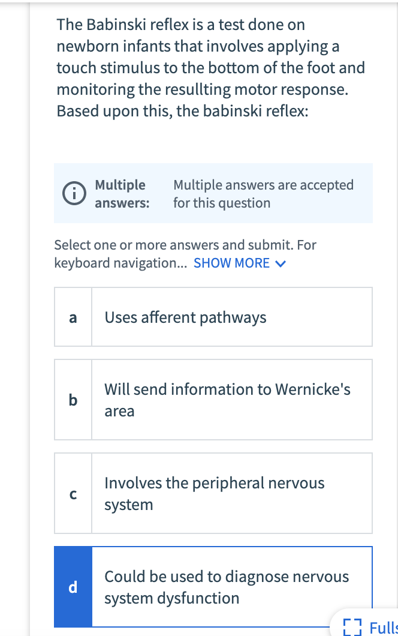Click the Babinski reflex question text

tap(210, 68)
